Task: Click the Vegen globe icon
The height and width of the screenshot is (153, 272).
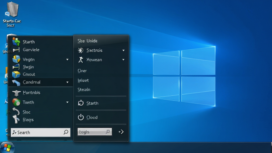Action: pyautogui.click(x=16, y=59)
